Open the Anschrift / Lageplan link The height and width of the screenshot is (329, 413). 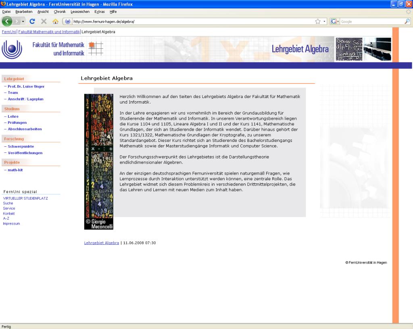25,99
